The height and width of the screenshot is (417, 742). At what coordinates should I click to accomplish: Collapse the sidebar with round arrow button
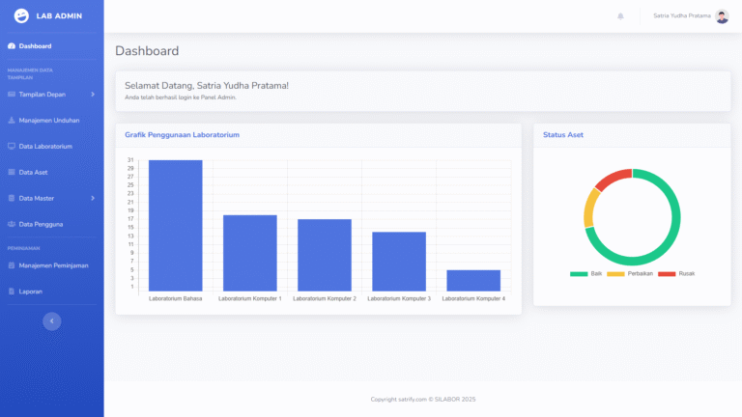click(x=52, y=321)
